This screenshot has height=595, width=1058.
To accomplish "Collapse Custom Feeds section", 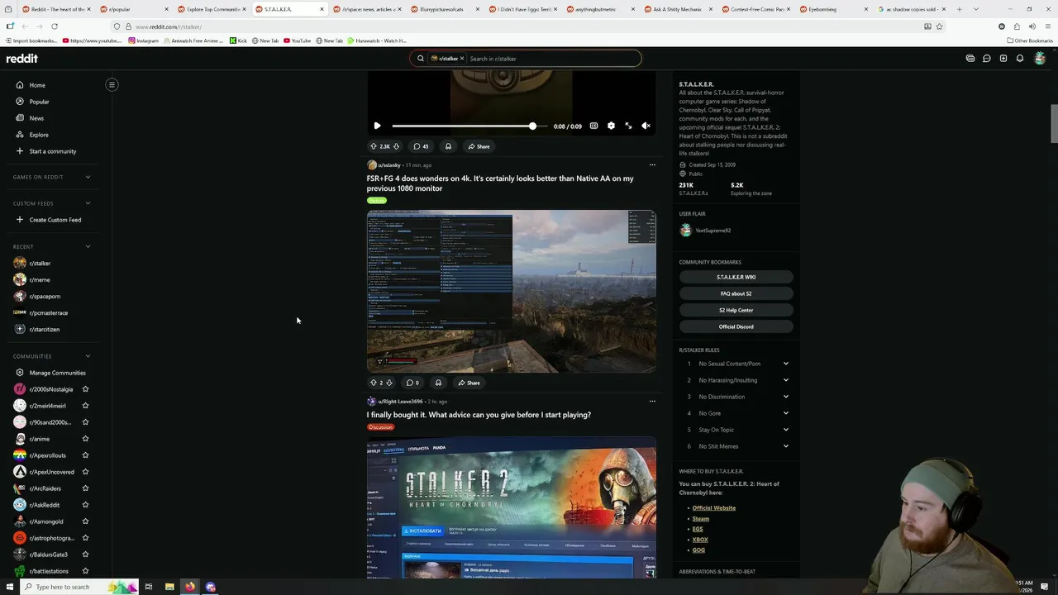I will 88,203.
